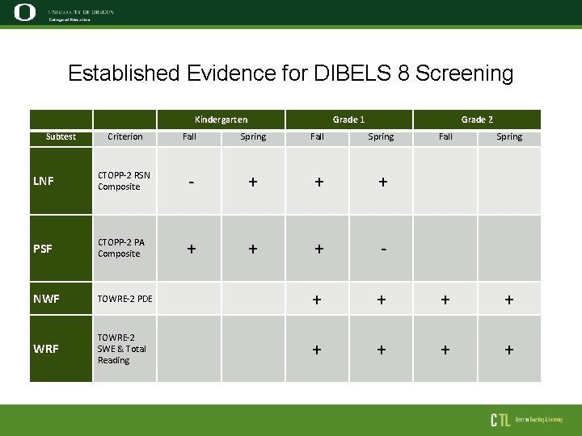
Task: Click the 'TOWRE-2 PDE' criterion cell
Action: pos(124,299)
